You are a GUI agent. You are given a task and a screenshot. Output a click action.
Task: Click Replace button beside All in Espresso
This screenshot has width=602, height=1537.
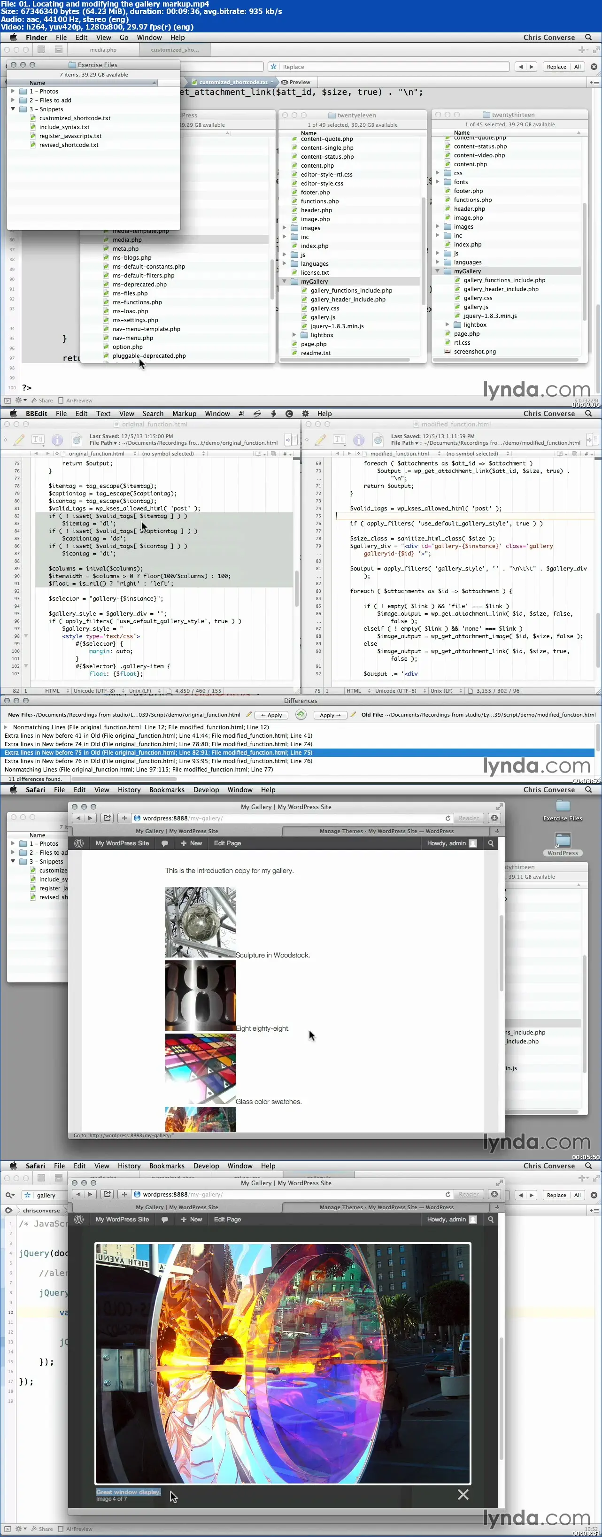(x=556, y=67)
